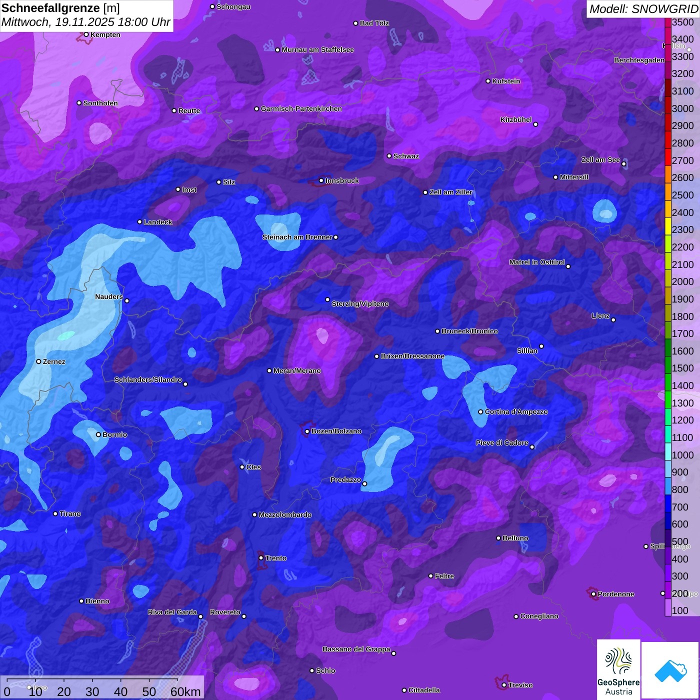Click the yellow 2300 legend color swatch

668,226
